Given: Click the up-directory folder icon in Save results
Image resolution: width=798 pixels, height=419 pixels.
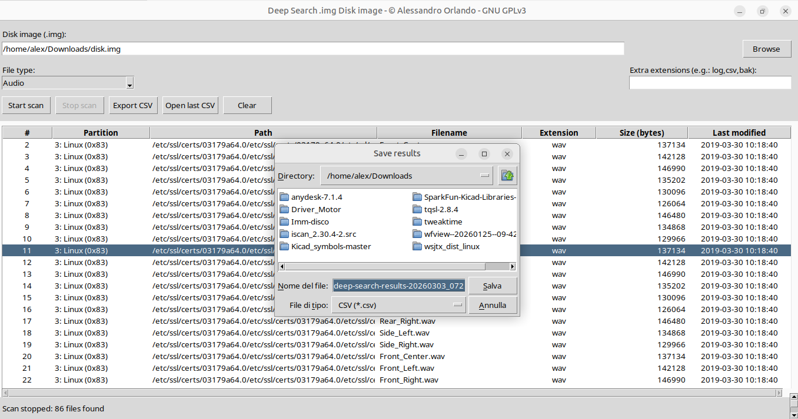Looking at the screenshot, I should 507,175.
